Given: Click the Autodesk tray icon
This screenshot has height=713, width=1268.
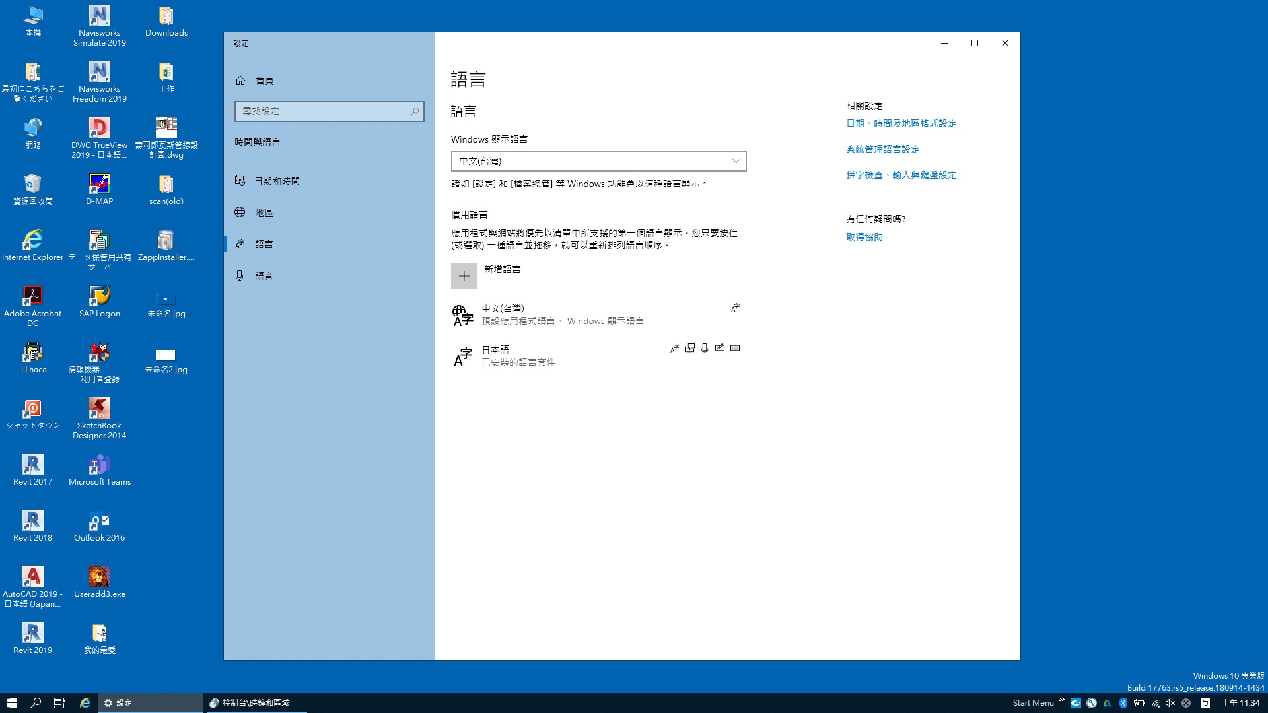Looking at the screenshot, I should (x=1108, y=703).
